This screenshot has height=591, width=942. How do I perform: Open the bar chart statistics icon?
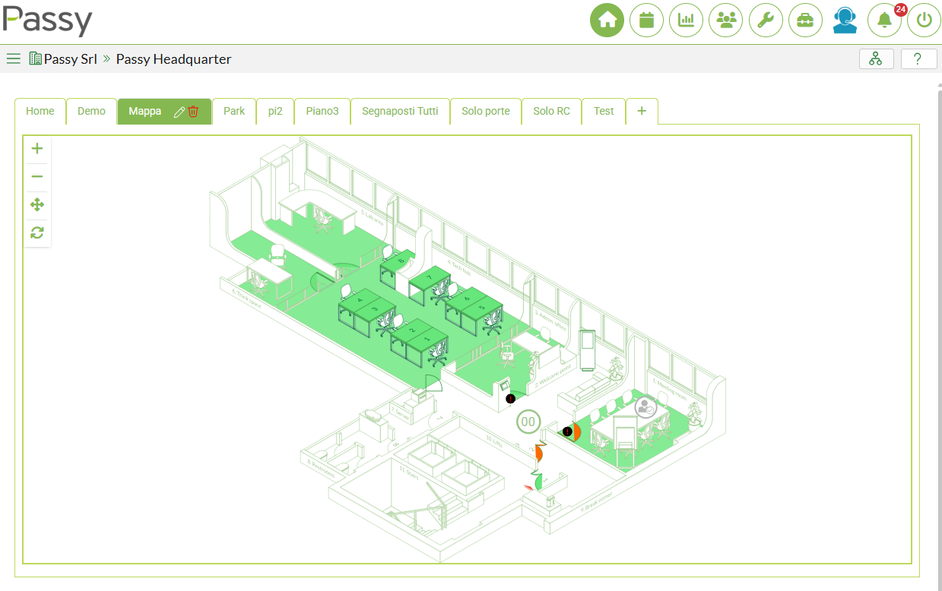[686, 21]
